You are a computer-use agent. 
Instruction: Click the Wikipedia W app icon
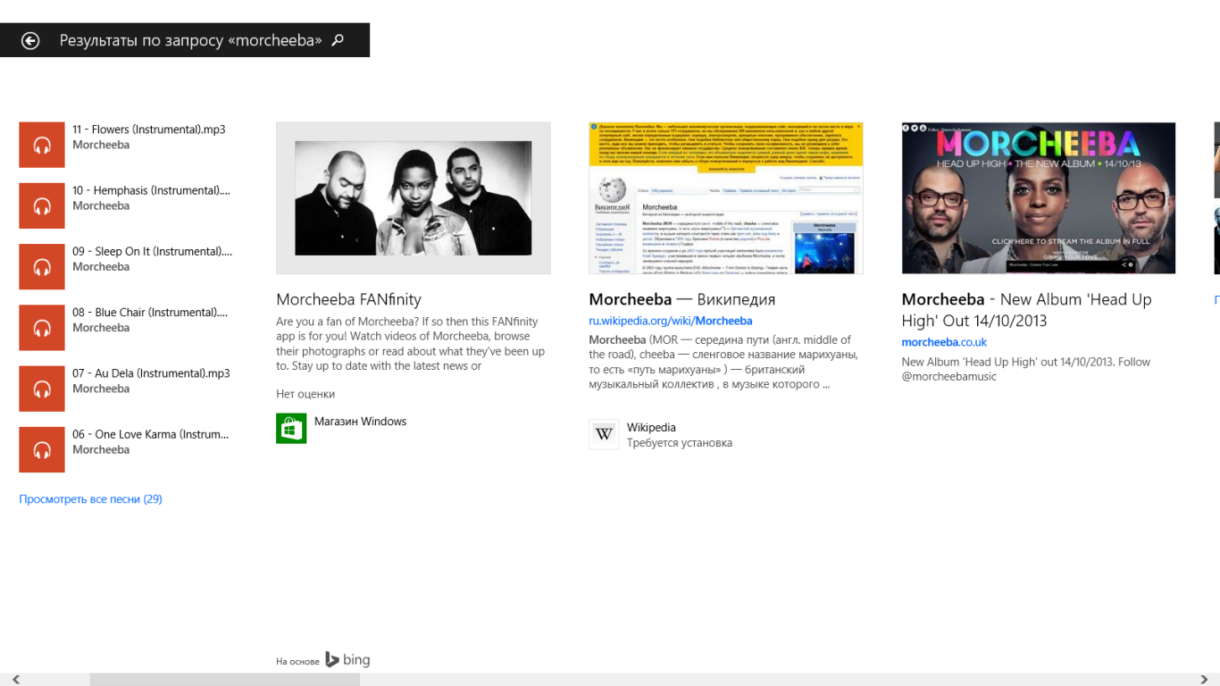[x=604, y=434]
